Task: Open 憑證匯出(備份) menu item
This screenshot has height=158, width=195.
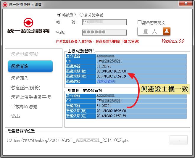Action: (25, 88)
